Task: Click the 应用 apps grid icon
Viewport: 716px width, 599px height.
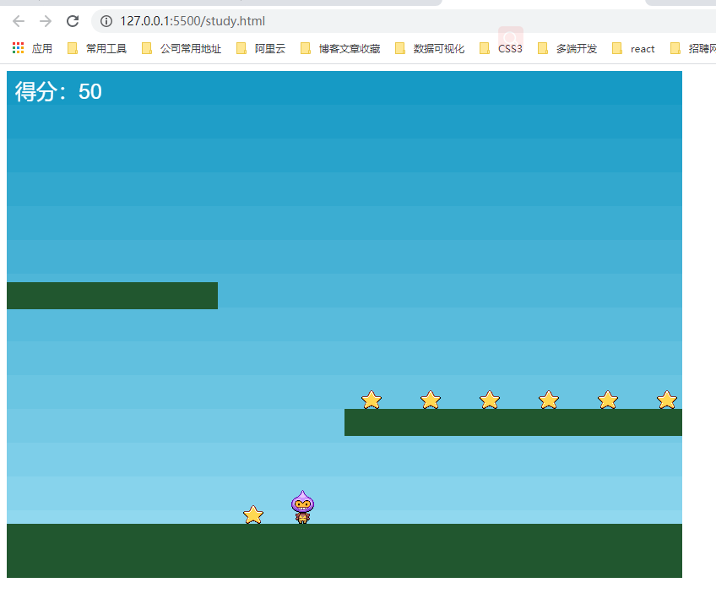Action: [17, 48]
